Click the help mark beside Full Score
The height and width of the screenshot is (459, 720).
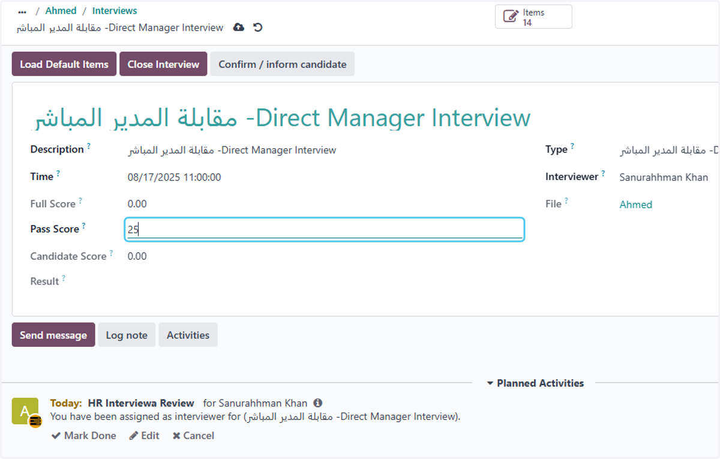tap(80, 201)
